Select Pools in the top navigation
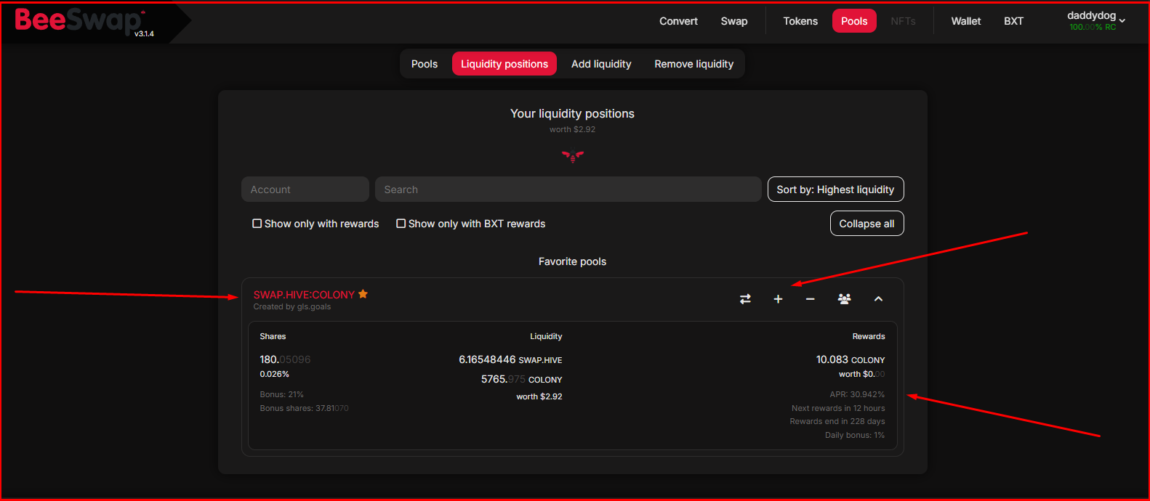The width and height of the screenshot is (1150, 501). tap(854, 21)
